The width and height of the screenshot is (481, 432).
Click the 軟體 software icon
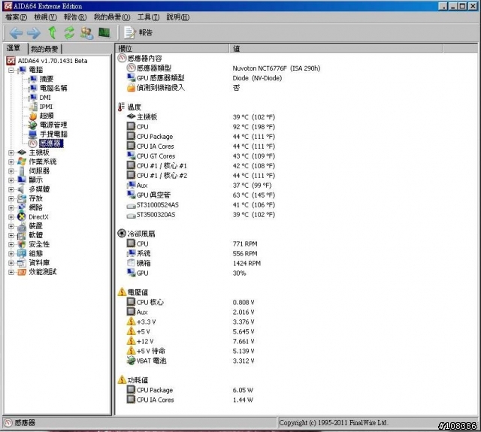point(22,235)
